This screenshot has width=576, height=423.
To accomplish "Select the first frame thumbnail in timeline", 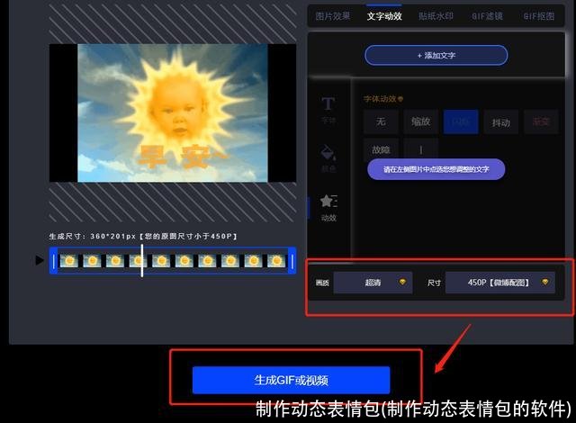I will click(69, 261).
